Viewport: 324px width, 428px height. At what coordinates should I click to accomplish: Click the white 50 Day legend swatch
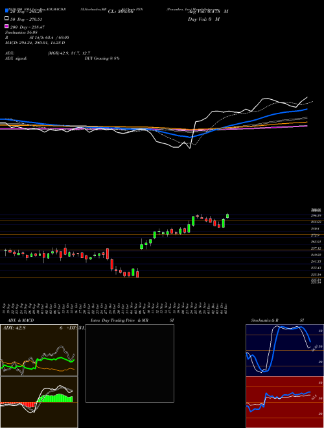point(7,19)
